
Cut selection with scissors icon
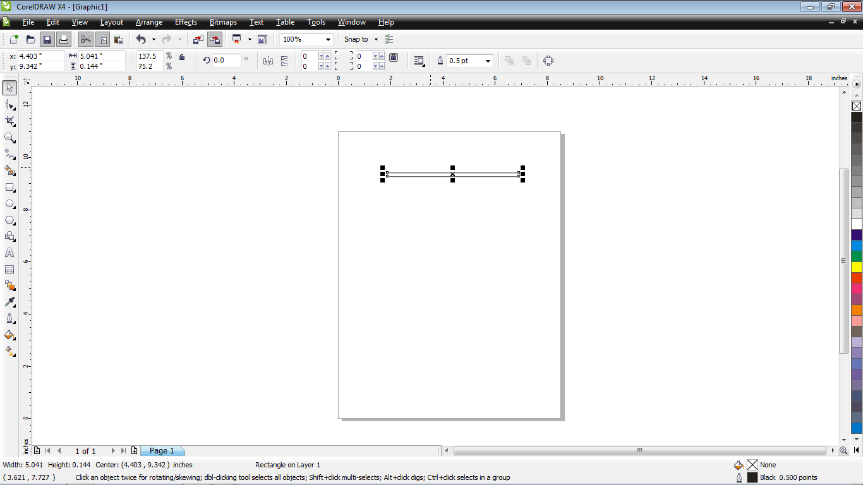pos(85,39)
